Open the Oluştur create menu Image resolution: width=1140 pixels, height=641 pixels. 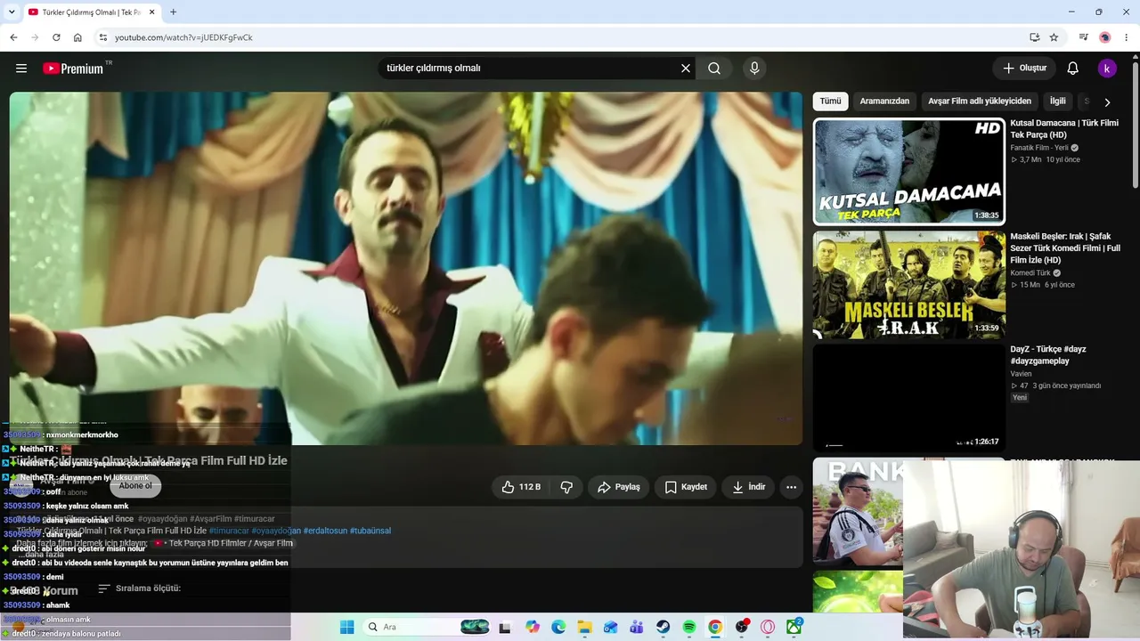point(1024,69)
